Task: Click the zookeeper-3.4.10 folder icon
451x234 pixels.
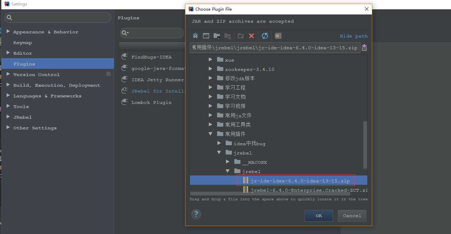Action: pyautogui.click(x=220, y=69)
